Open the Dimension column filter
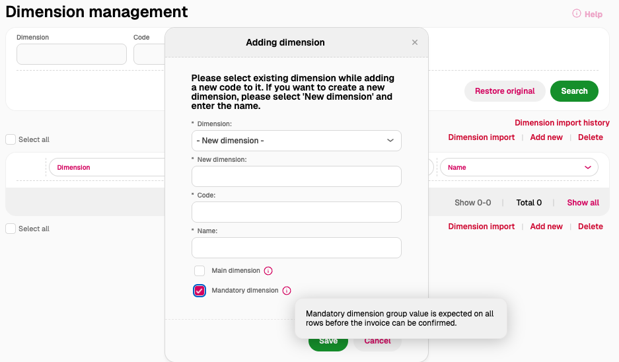The image size is (619, 362). 106,168
